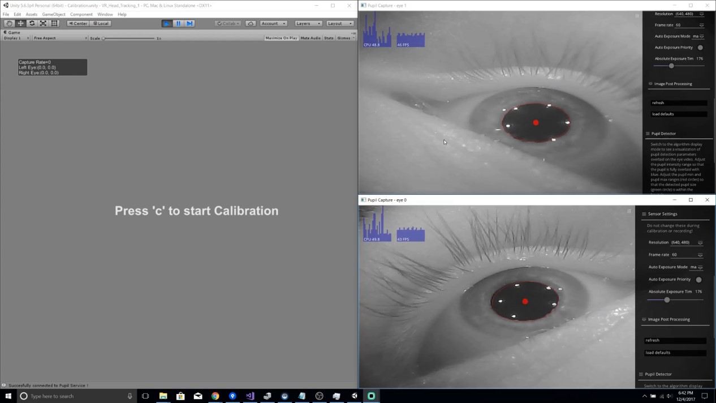Select the Rect Transform tool
The width and height of the screenshot is (716, 403).
pos(54,23)
